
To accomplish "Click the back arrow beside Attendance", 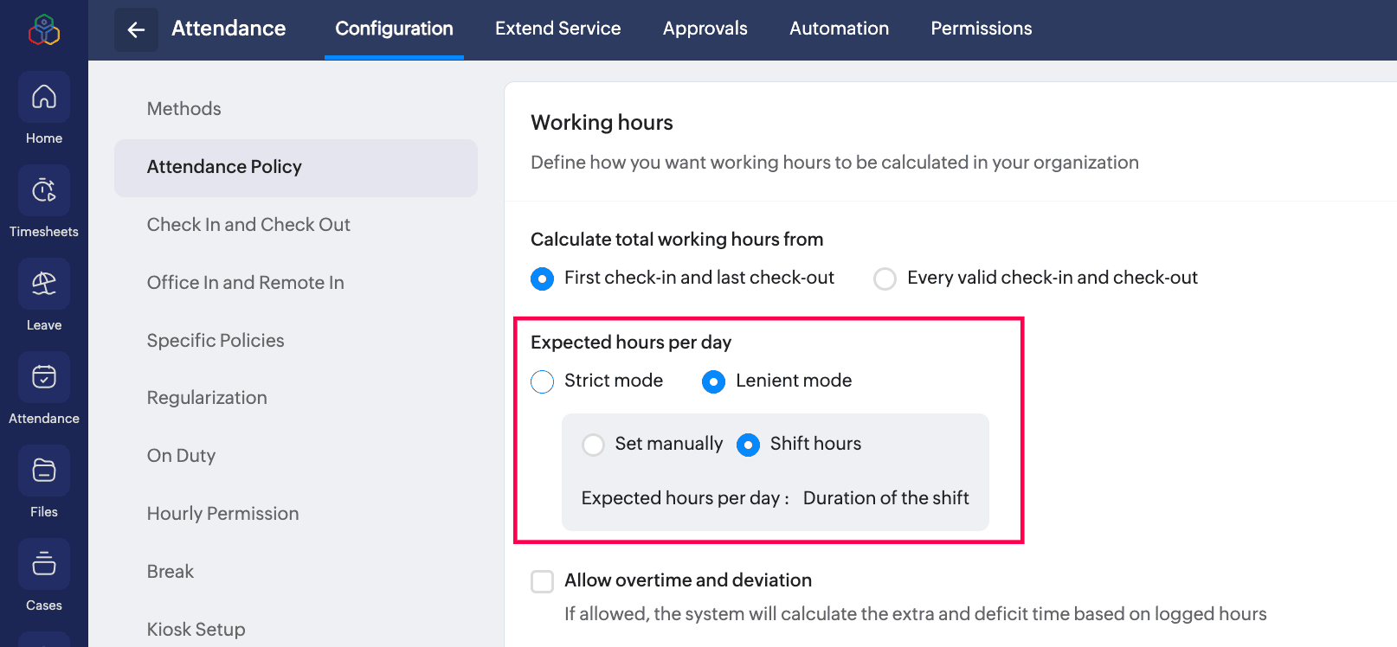I will 136,29.
